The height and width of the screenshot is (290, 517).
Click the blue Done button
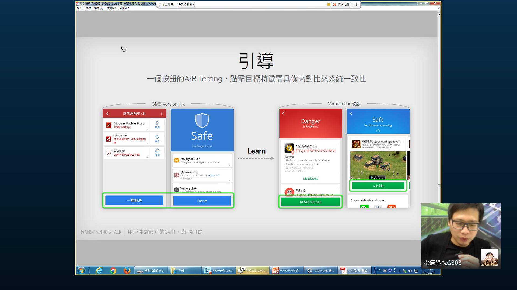(x=202, y=201)
